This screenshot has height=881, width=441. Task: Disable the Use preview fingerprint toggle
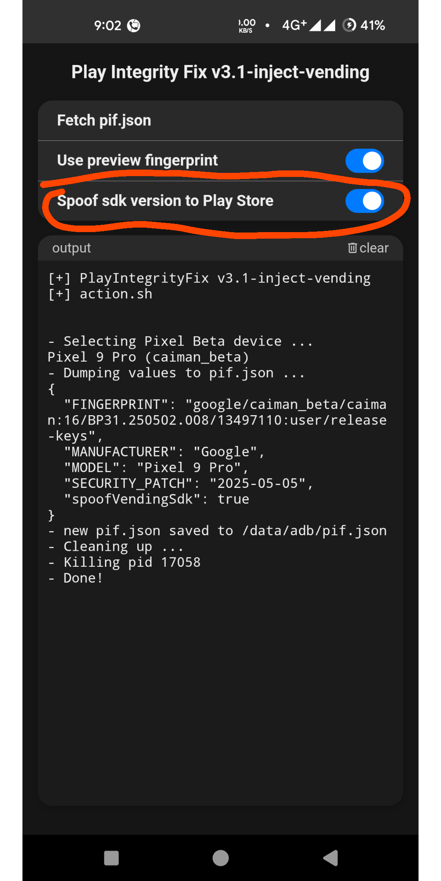[364, 160]
